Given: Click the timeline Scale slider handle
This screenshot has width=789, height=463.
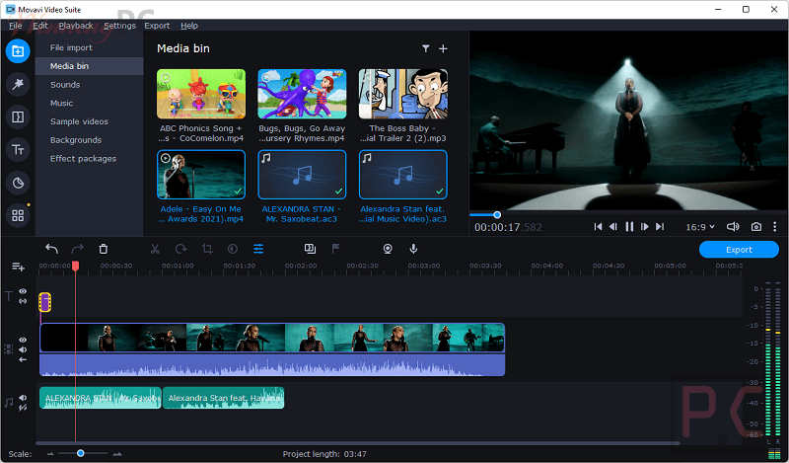Looking at the screenshot, I should coord(81,453).
